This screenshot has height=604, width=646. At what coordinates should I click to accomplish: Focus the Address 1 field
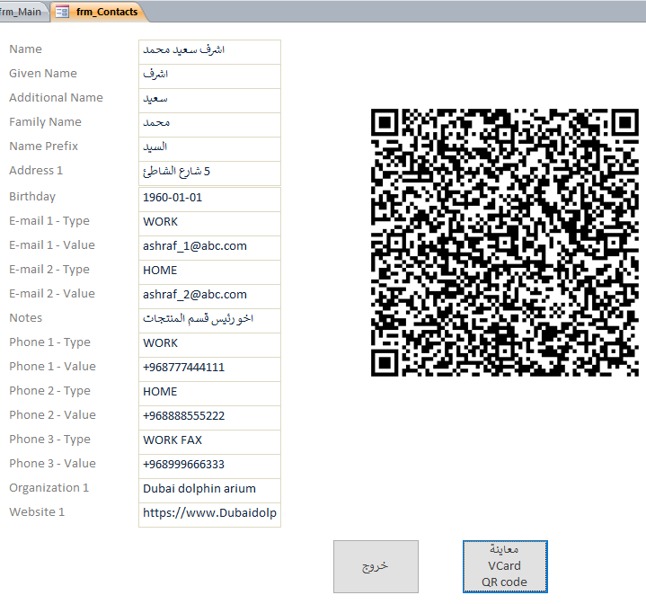[209, 173]
